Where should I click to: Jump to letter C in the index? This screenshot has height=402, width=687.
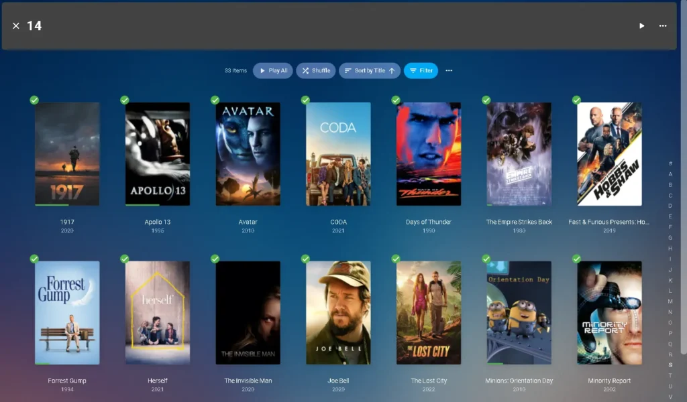(670, 196)
